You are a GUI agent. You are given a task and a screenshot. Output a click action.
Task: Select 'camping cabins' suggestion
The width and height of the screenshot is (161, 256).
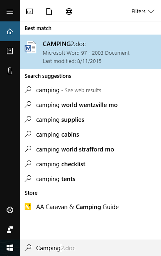pyautogui.click(x=90, y=135)
